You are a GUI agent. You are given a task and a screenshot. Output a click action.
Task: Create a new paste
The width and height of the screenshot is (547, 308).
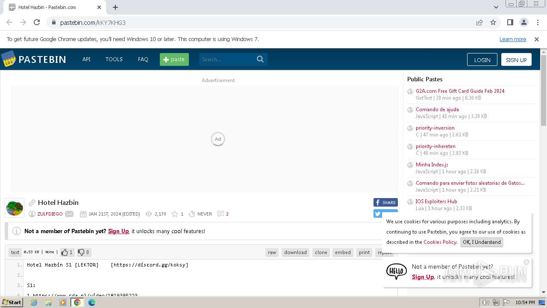coord(174,59)
